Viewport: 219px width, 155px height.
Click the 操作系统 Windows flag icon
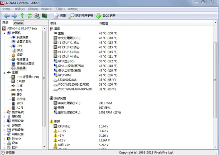(9, 112)
